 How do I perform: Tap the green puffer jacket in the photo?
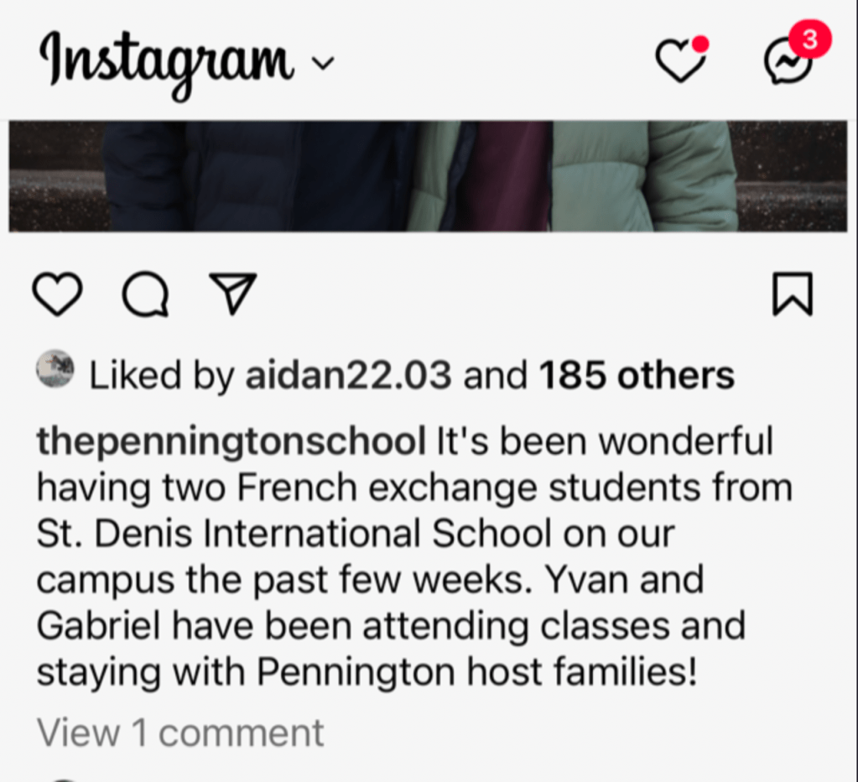coord(646,176)
